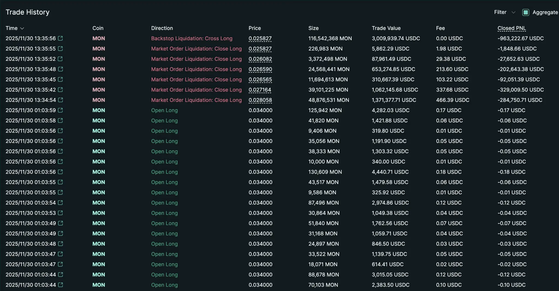
Task: Click the Closed PNL column header
Action: click(512, 28)
